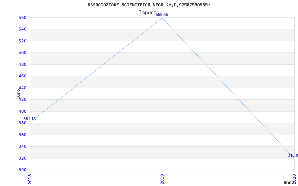Click the Euro y-axis title
Screen dimensions: 298x186
[x=18, y=94]
